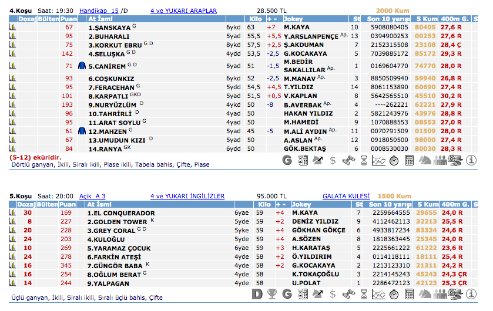Viewport: 493px width, 311px height.
Task: Open the 4 ve YUKARI ARAPLAR link
Action: (183, 11)
